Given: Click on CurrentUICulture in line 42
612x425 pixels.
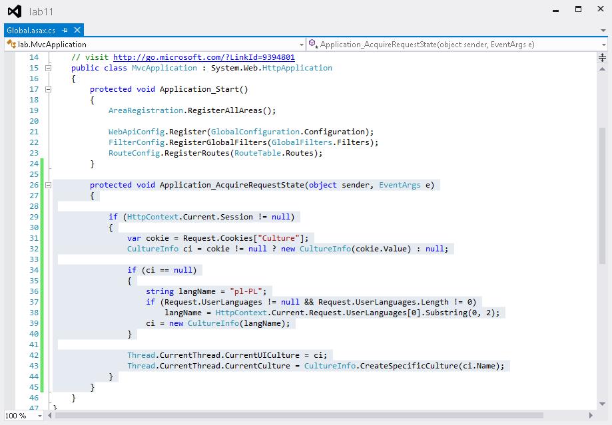Looking at the screenshot, I should click(262, 355).
